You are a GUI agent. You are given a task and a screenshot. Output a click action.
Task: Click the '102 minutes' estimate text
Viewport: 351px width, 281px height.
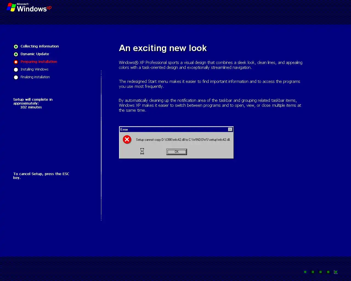31,107
